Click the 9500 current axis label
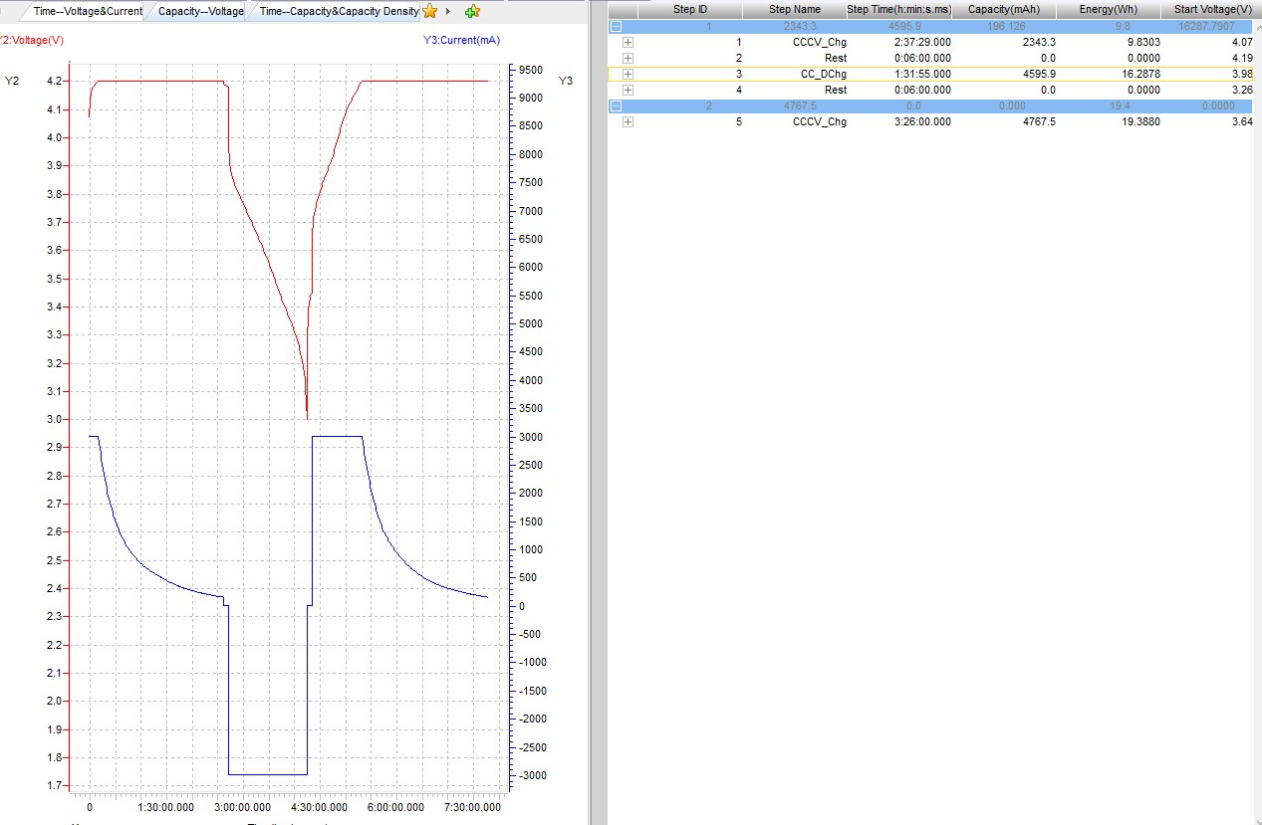 533,70
